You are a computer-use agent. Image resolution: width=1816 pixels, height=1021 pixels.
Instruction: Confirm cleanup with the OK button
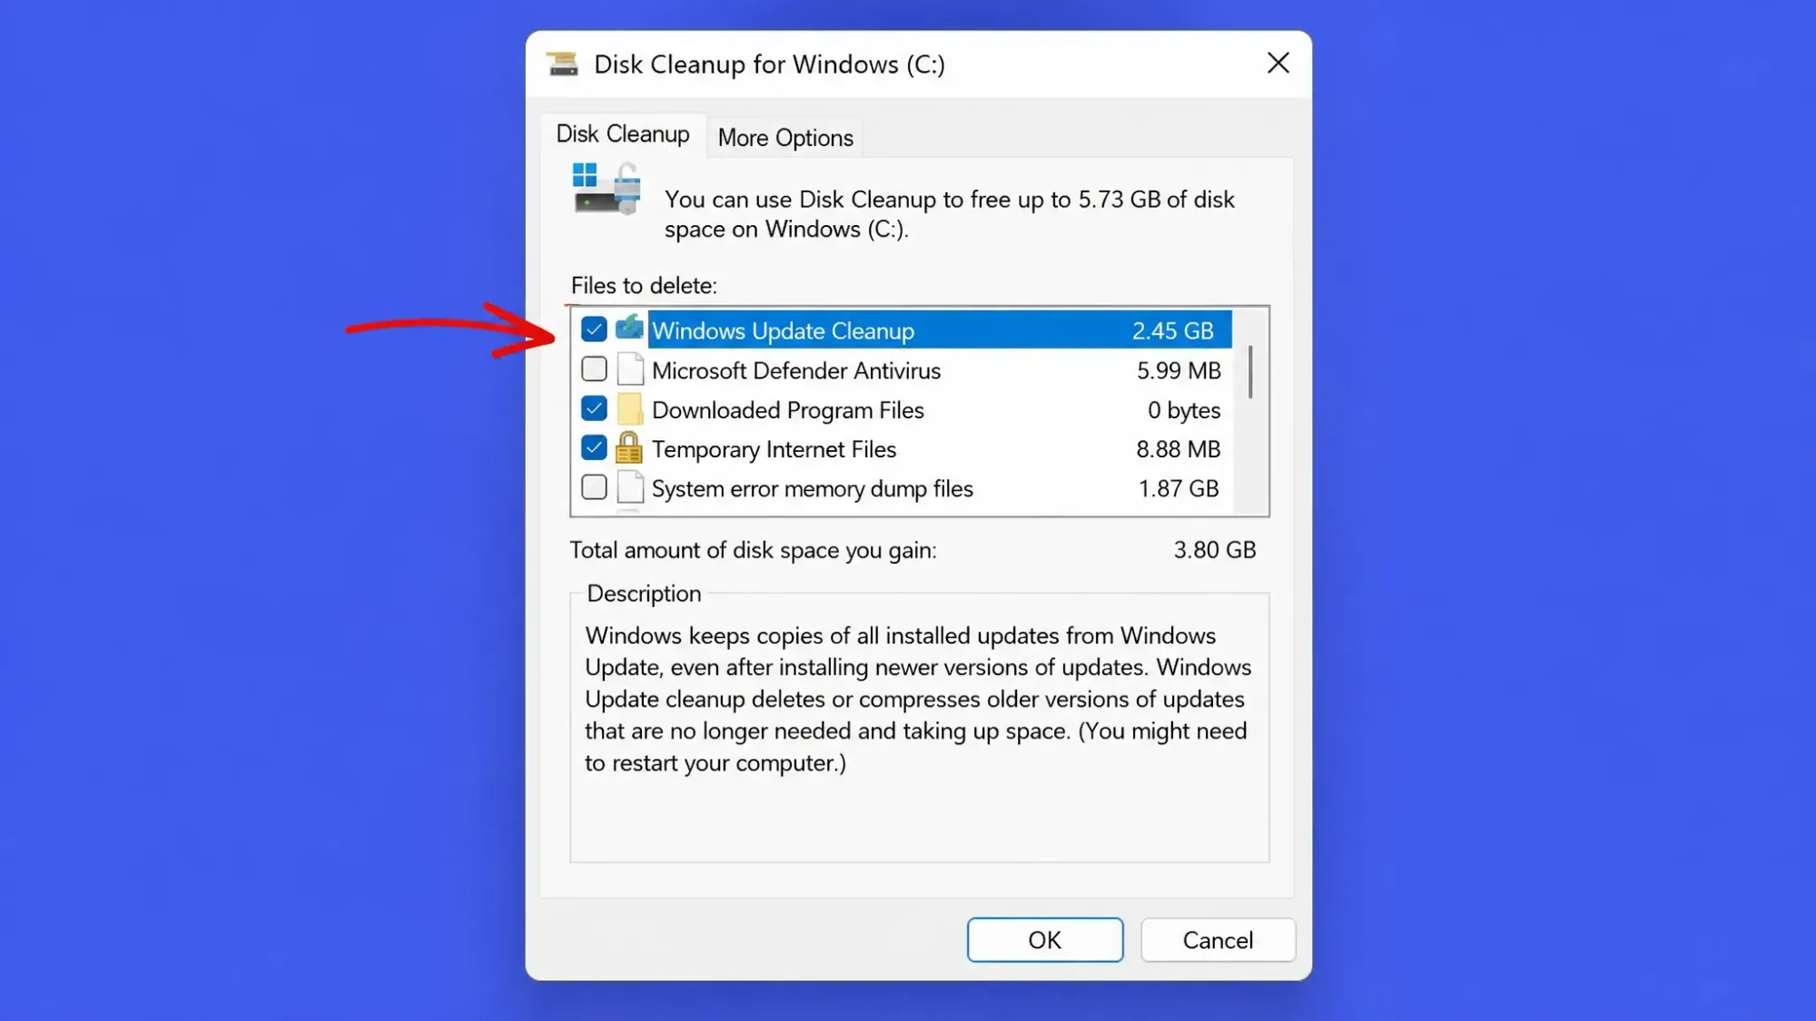(1045, 939)
